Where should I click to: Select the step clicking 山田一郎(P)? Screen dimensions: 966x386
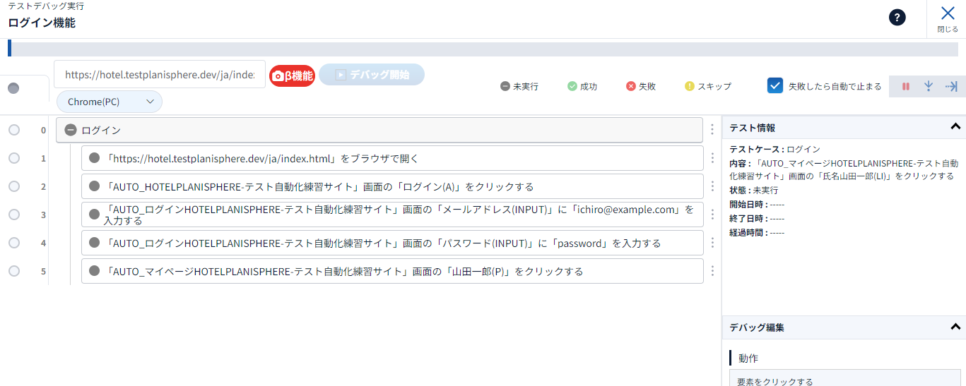[392, 271]
